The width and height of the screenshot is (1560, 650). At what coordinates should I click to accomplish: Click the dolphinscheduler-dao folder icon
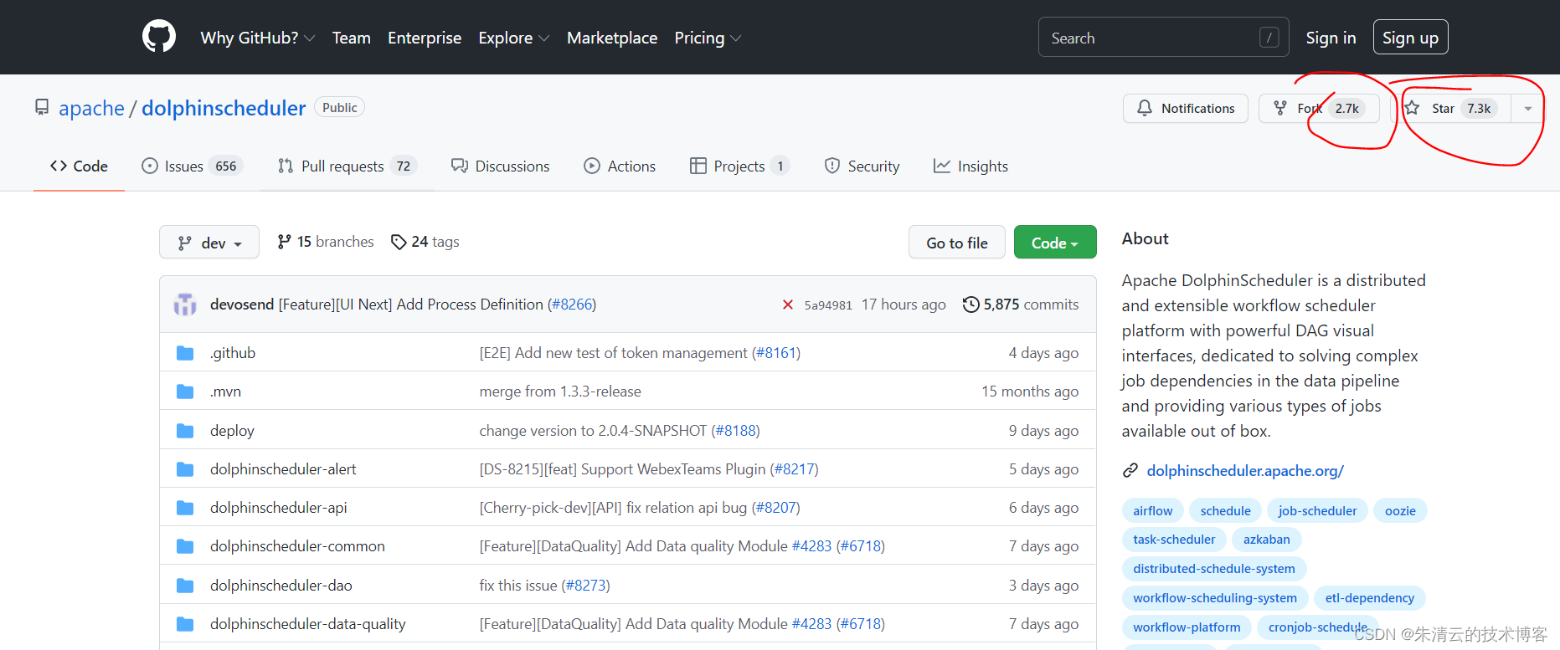pyautogui.click(x=185, y=586)
